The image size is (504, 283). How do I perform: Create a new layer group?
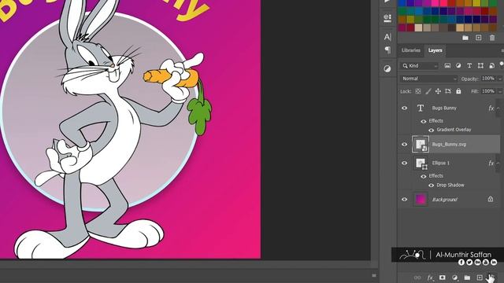467,277
